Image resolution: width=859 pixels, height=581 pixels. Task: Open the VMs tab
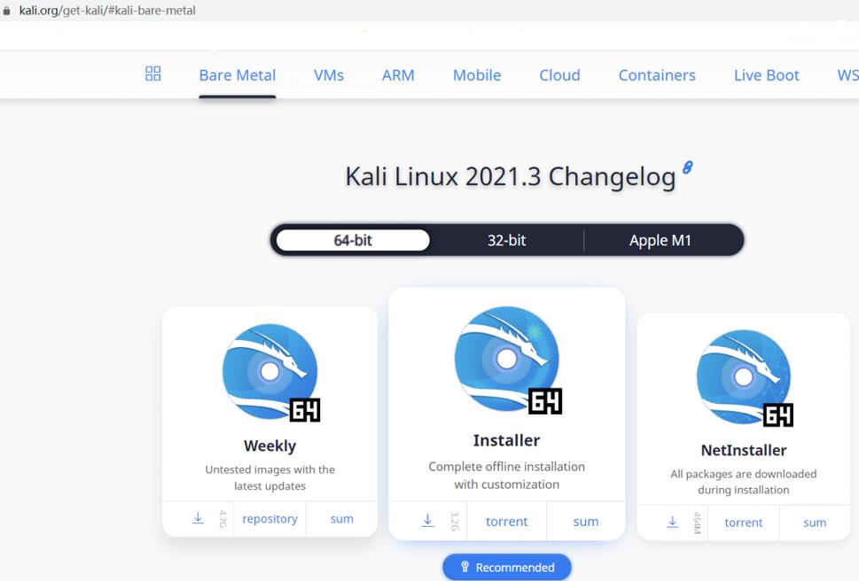(x=329, y=75)
